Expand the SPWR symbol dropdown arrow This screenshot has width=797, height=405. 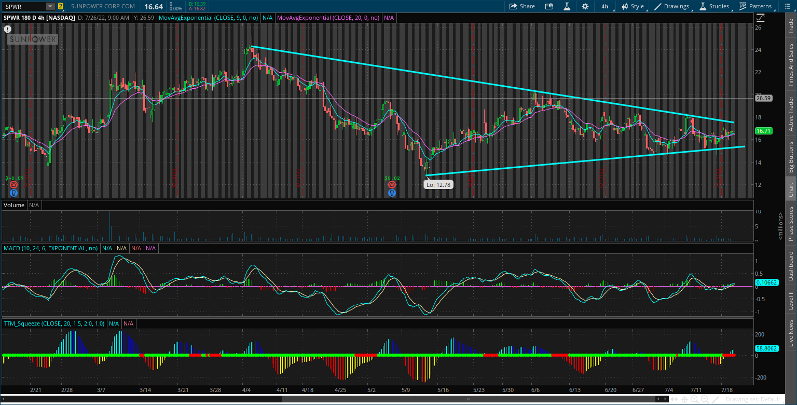tap(50, 6)
